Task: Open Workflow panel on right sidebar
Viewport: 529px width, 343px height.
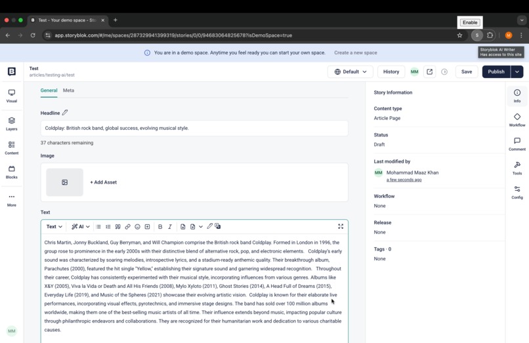Action: coord(517,120)
